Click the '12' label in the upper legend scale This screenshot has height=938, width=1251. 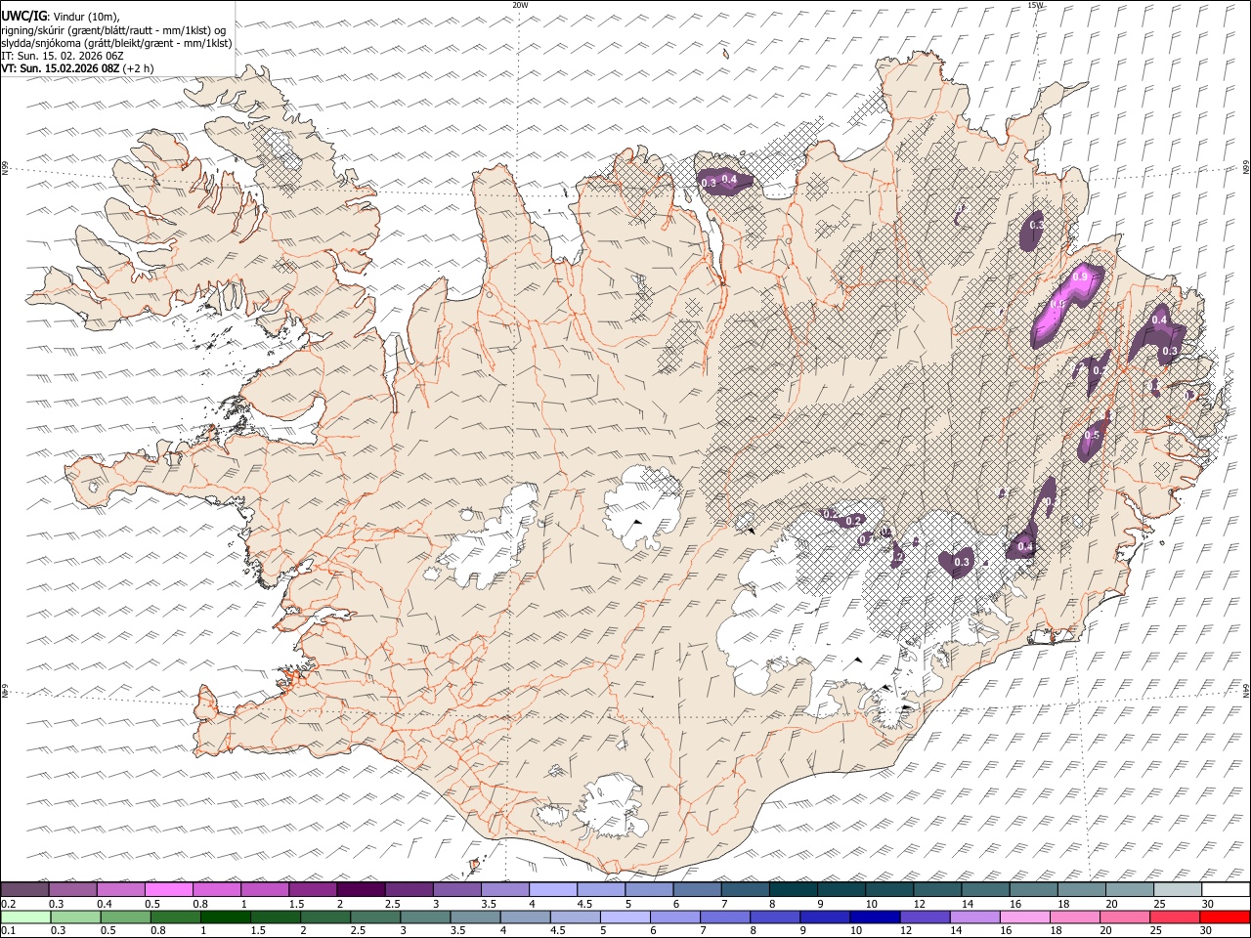tap(918, 904)
